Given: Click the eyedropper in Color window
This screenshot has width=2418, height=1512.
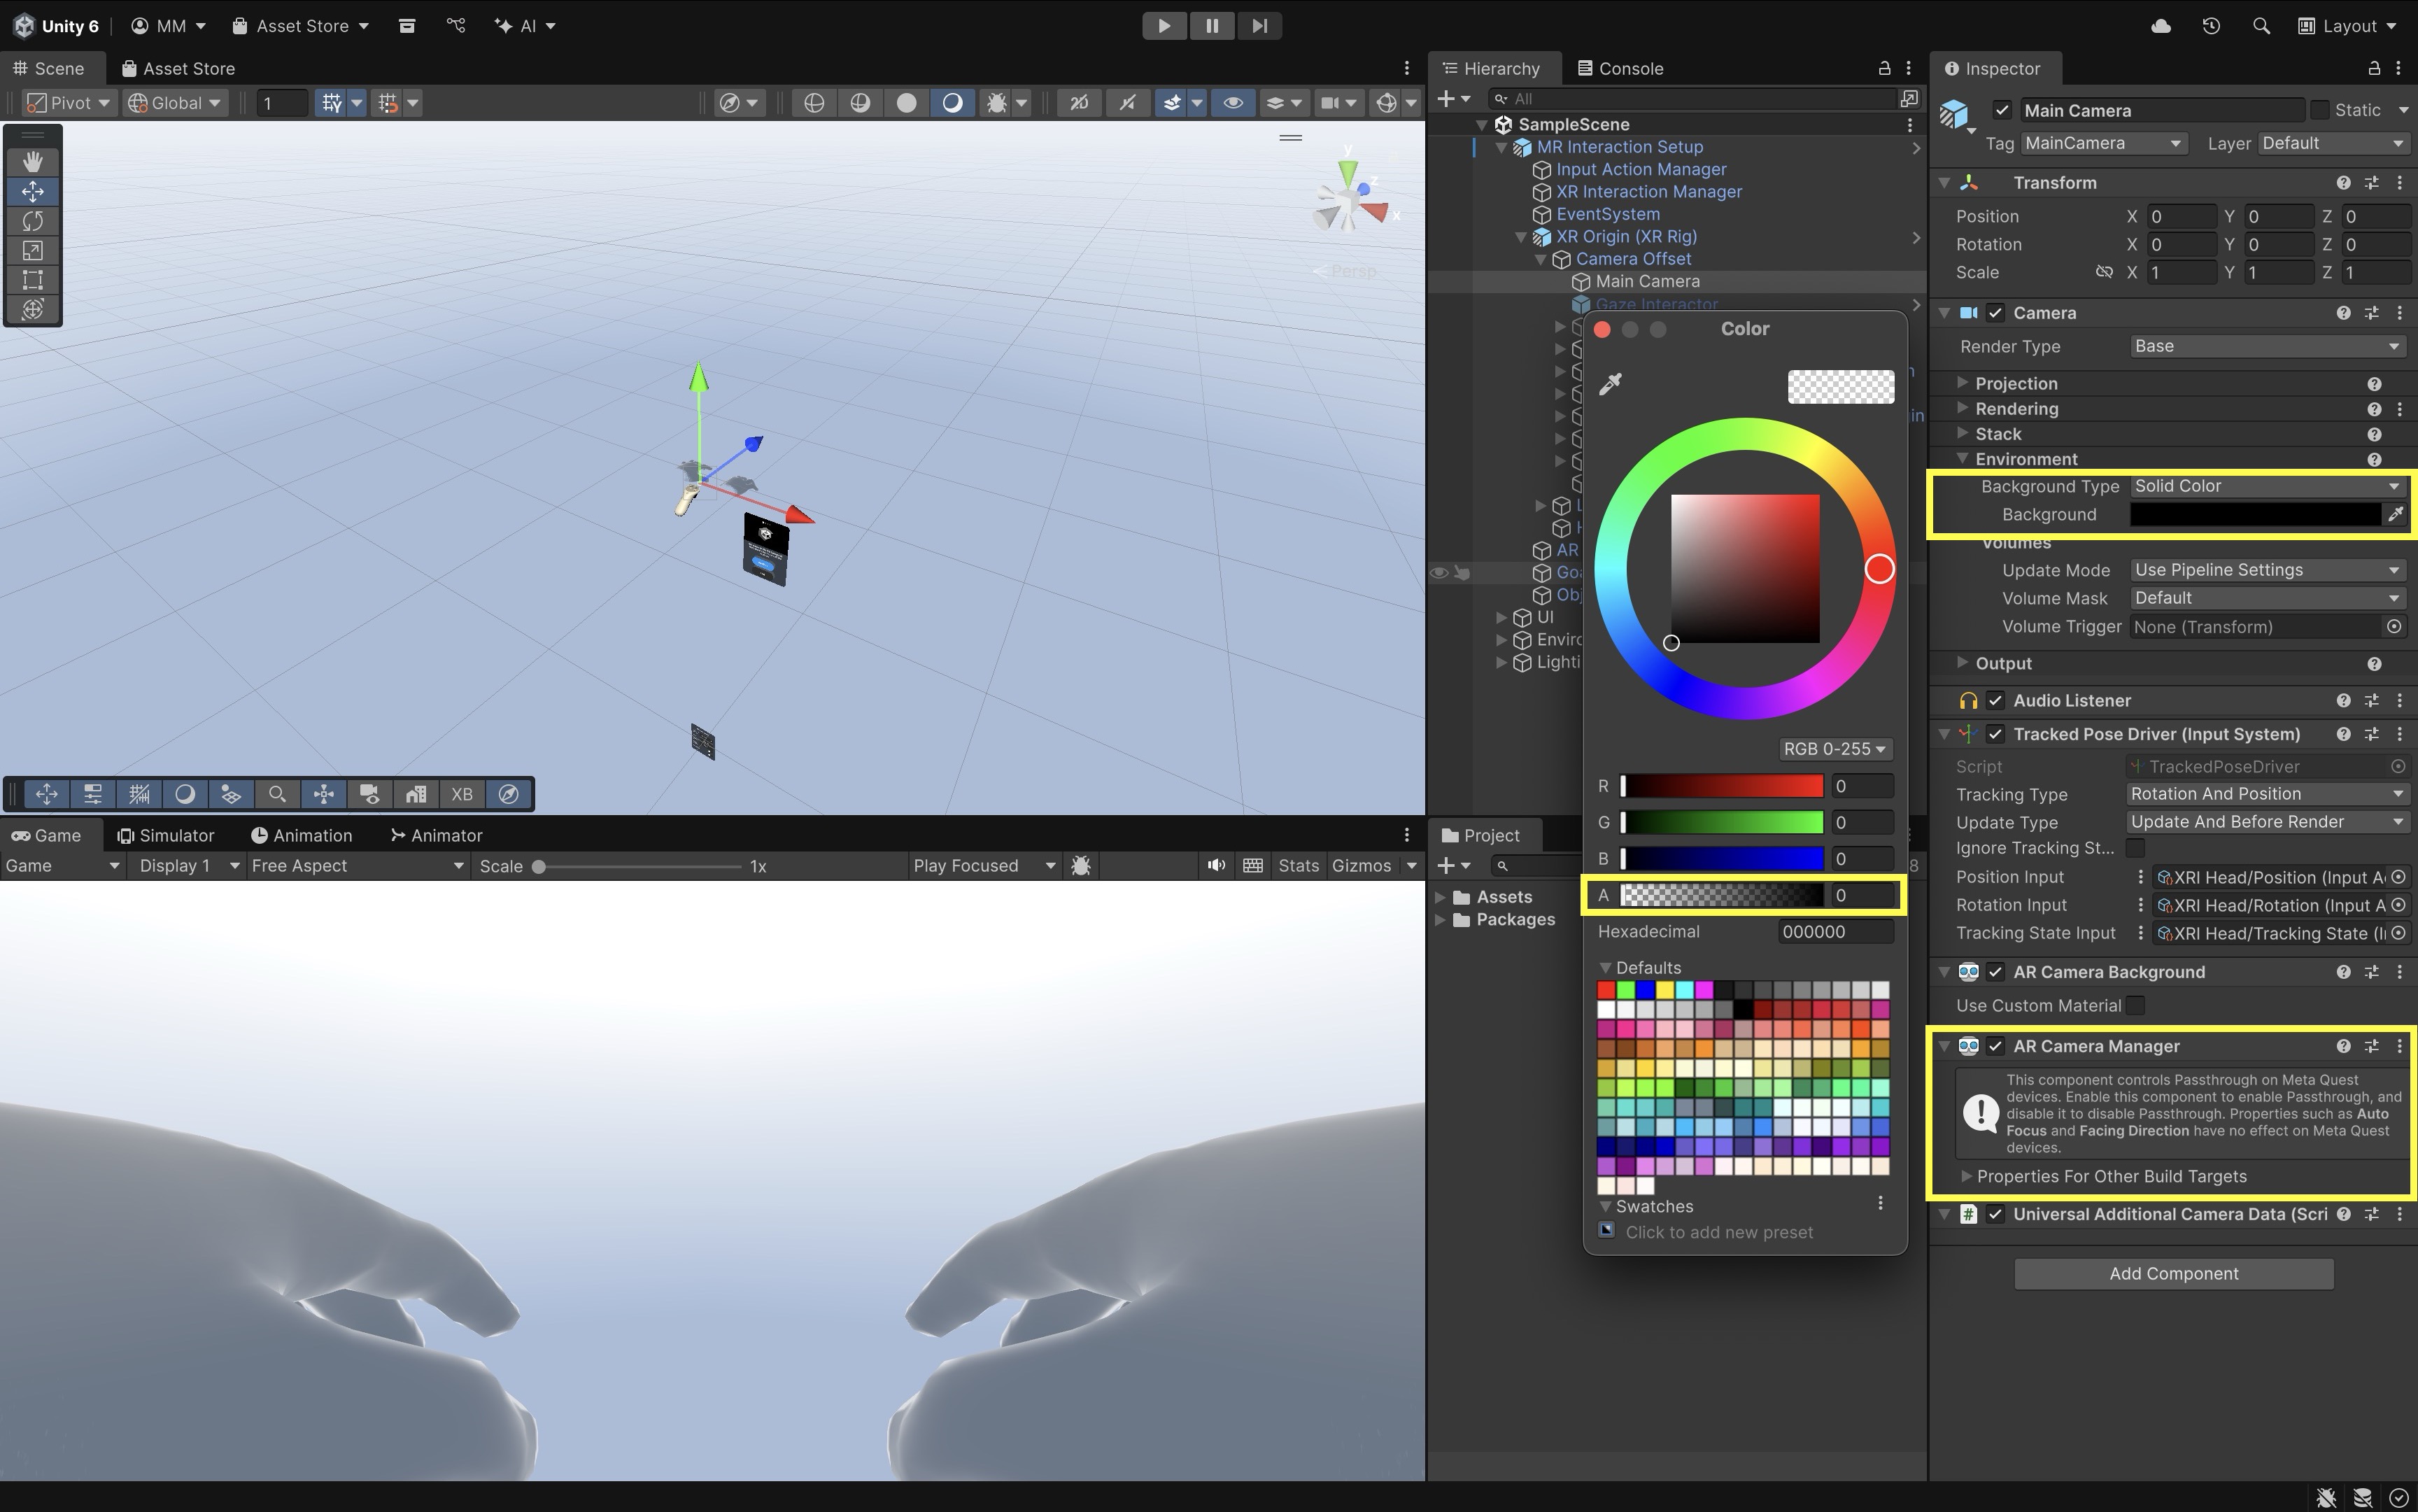Looking at the screenshot, I should coord(1610,384).
